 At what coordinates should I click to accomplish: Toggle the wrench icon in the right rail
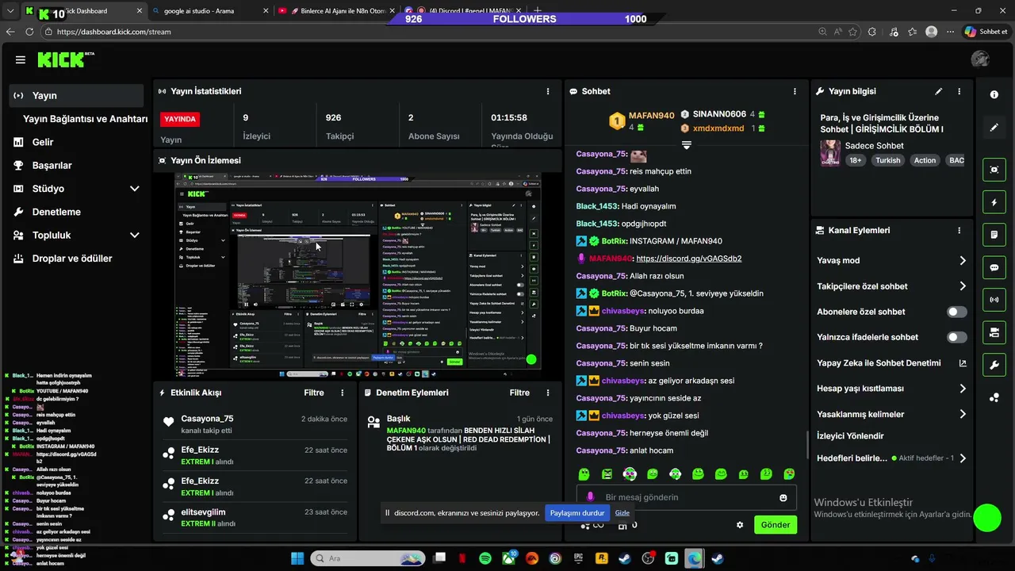tap(994, 365)
